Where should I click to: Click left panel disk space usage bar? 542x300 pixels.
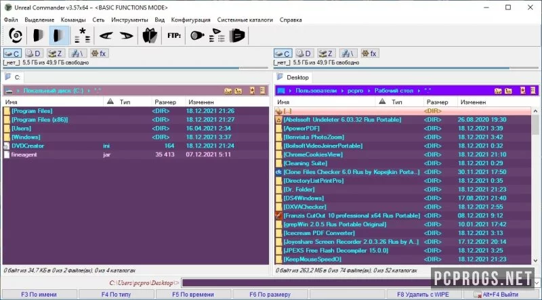click(135, 68)
